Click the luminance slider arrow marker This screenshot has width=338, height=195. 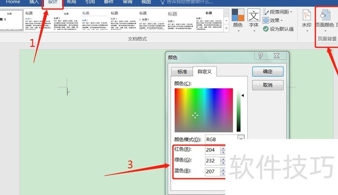[243, 95]
